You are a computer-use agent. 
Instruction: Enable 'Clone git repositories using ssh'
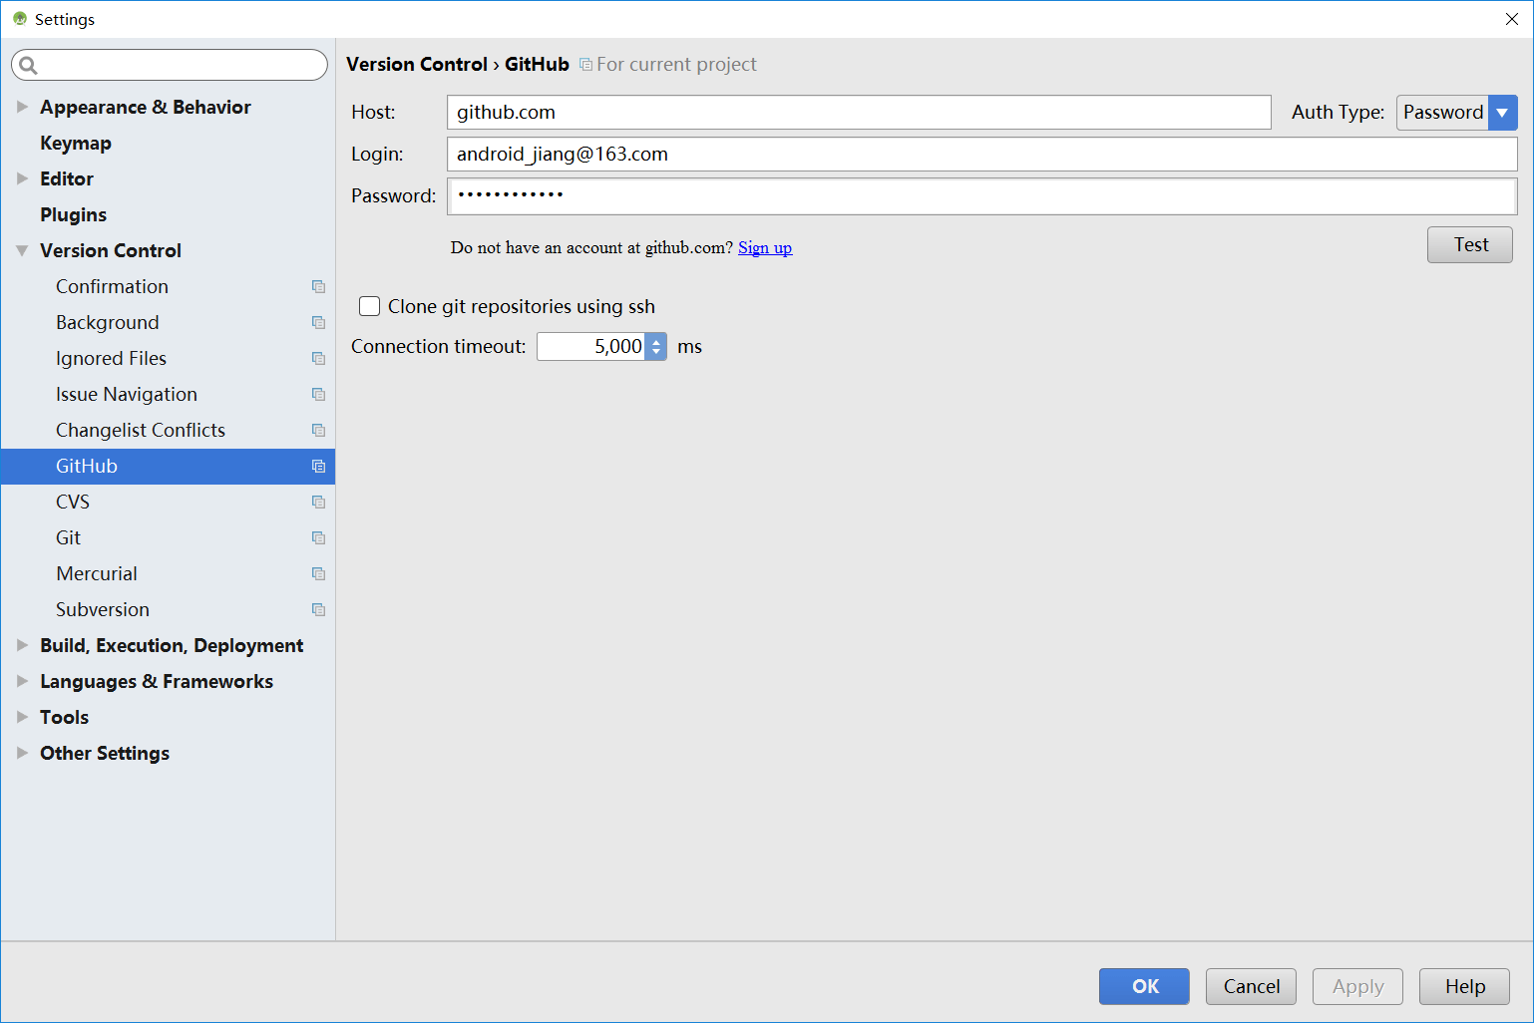[369, 306]
